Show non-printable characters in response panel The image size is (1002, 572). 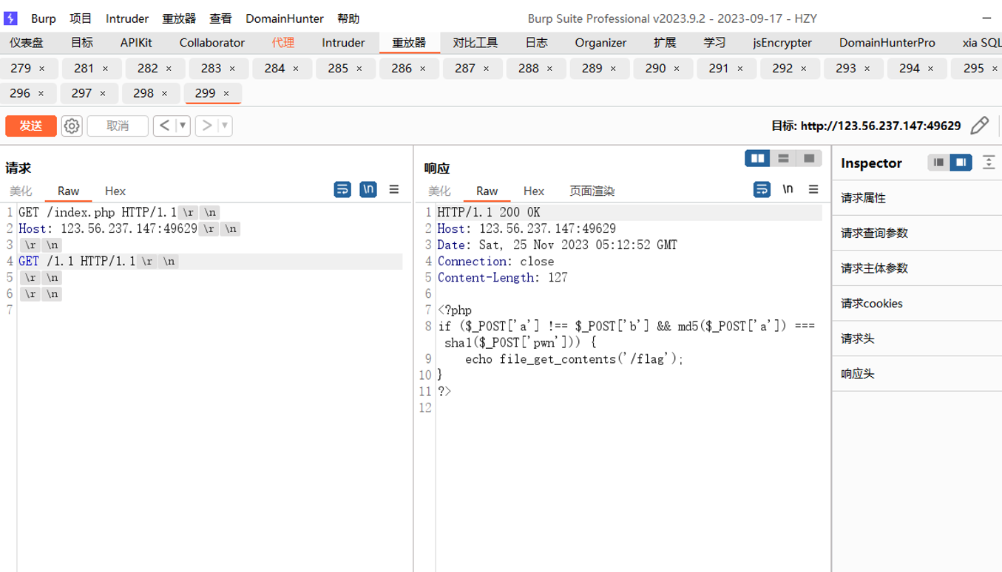coord(788,190)
